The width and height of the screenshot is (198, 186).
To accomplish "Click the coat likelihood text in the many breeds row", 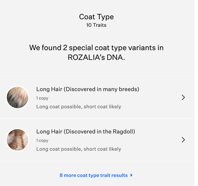I will [79, 106].
